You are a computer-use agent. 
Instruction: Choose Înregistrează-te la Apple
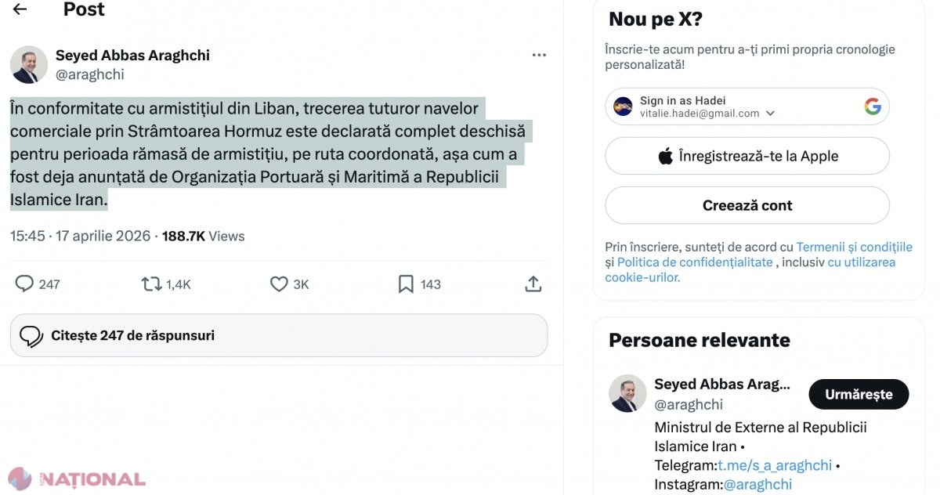pyautogui.click(x=747, y=156)
